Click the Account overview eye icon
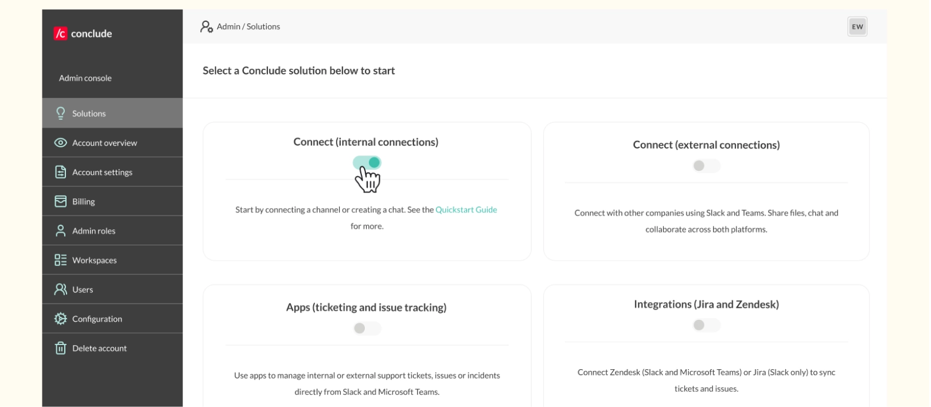The width and height of the screenshot is (931, 407). click(60, 142)
